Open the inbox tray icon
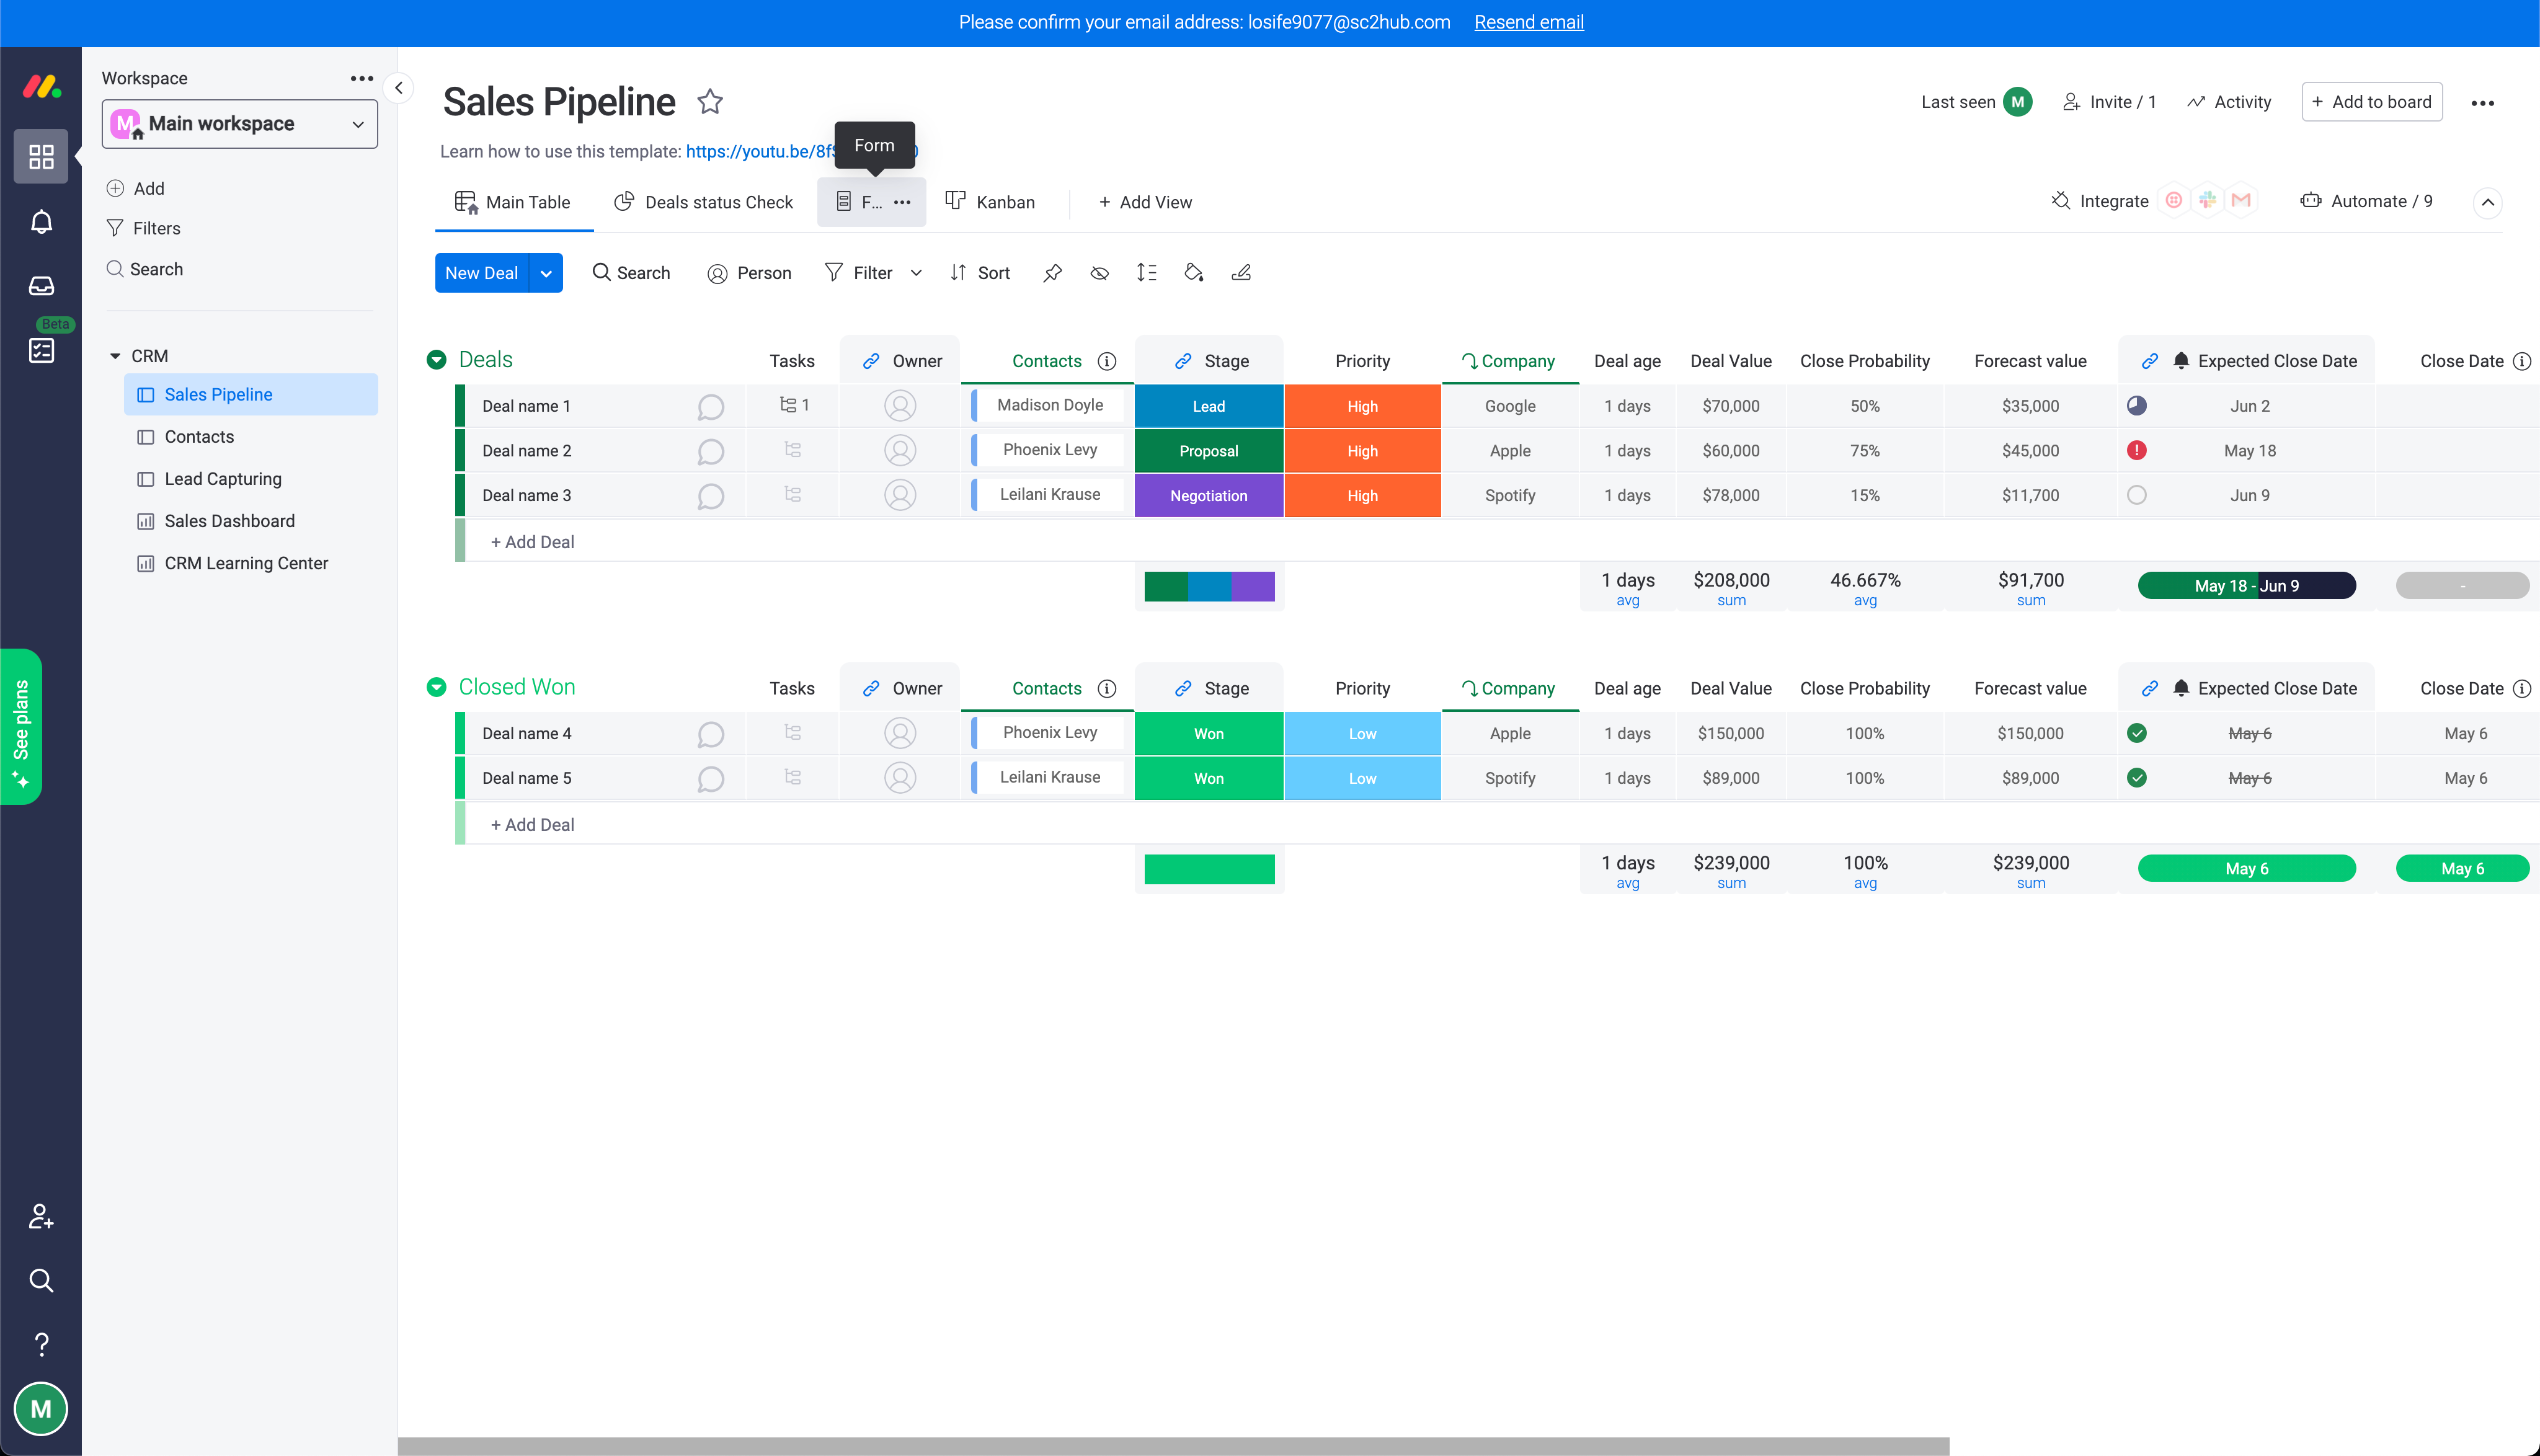Viewport: 2540px width, 1456px height. click(41, 287)
